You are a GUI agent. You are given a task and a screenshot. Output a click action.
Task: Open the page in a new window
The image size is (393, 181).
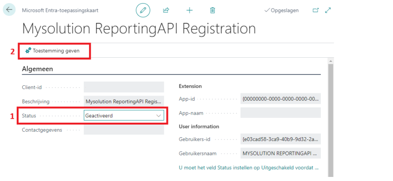coord(316,10)
